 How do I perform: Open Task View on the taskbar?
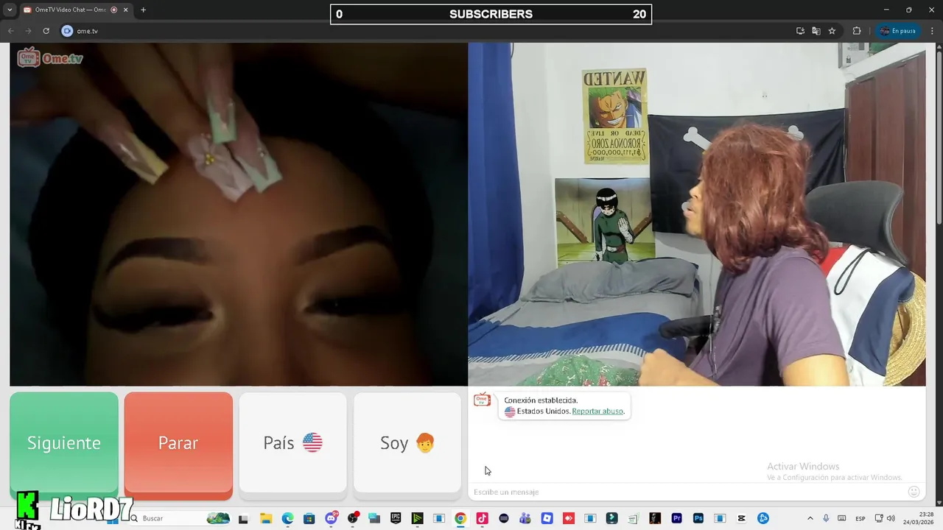243,518
